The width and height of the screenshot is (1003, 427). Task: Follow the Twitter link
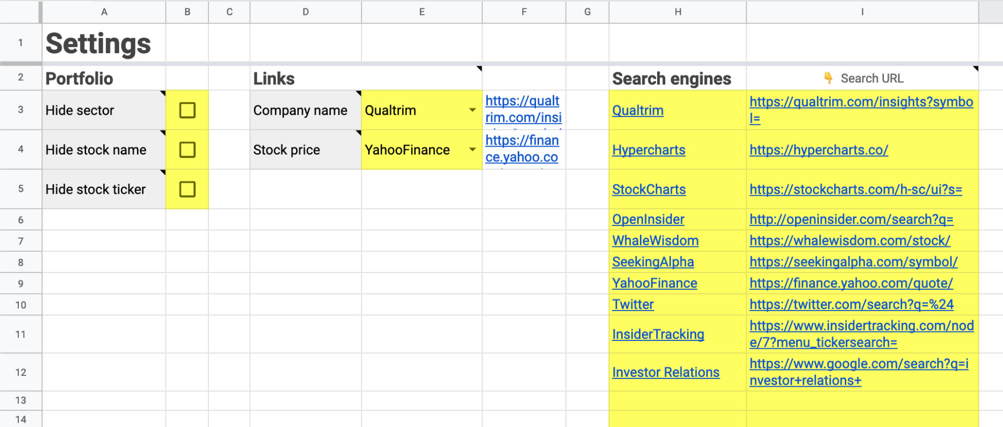(633, 304)
